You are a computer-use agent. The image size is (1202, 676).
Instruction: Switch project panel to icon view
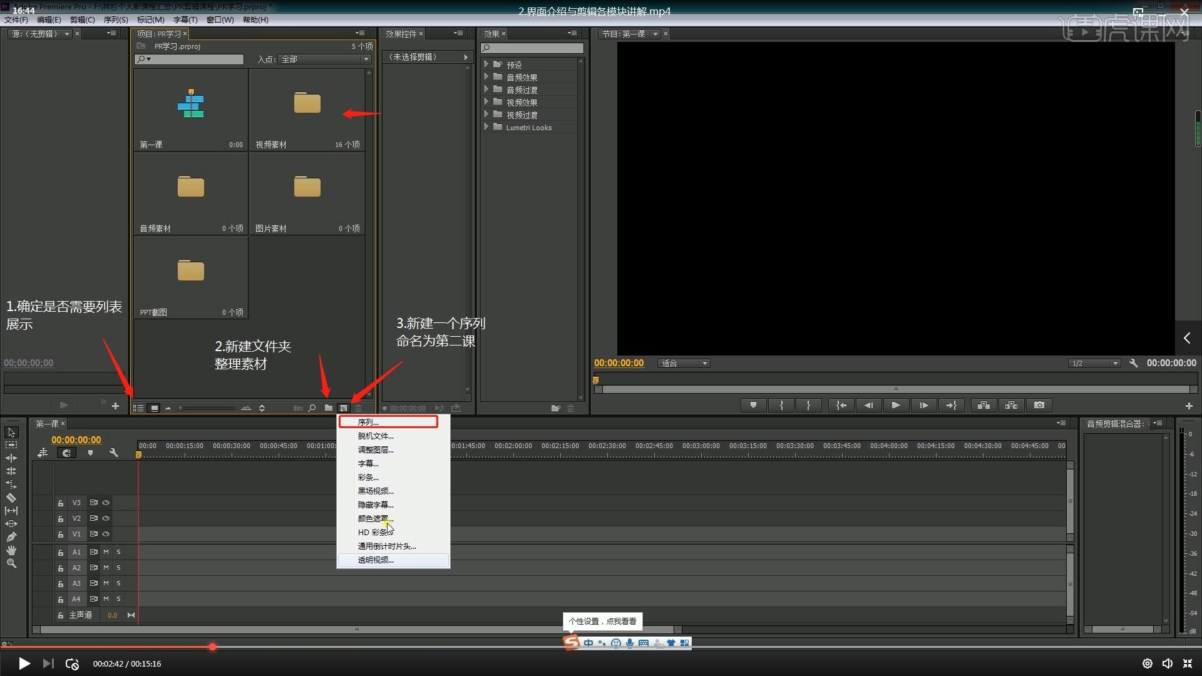point(154,408)
